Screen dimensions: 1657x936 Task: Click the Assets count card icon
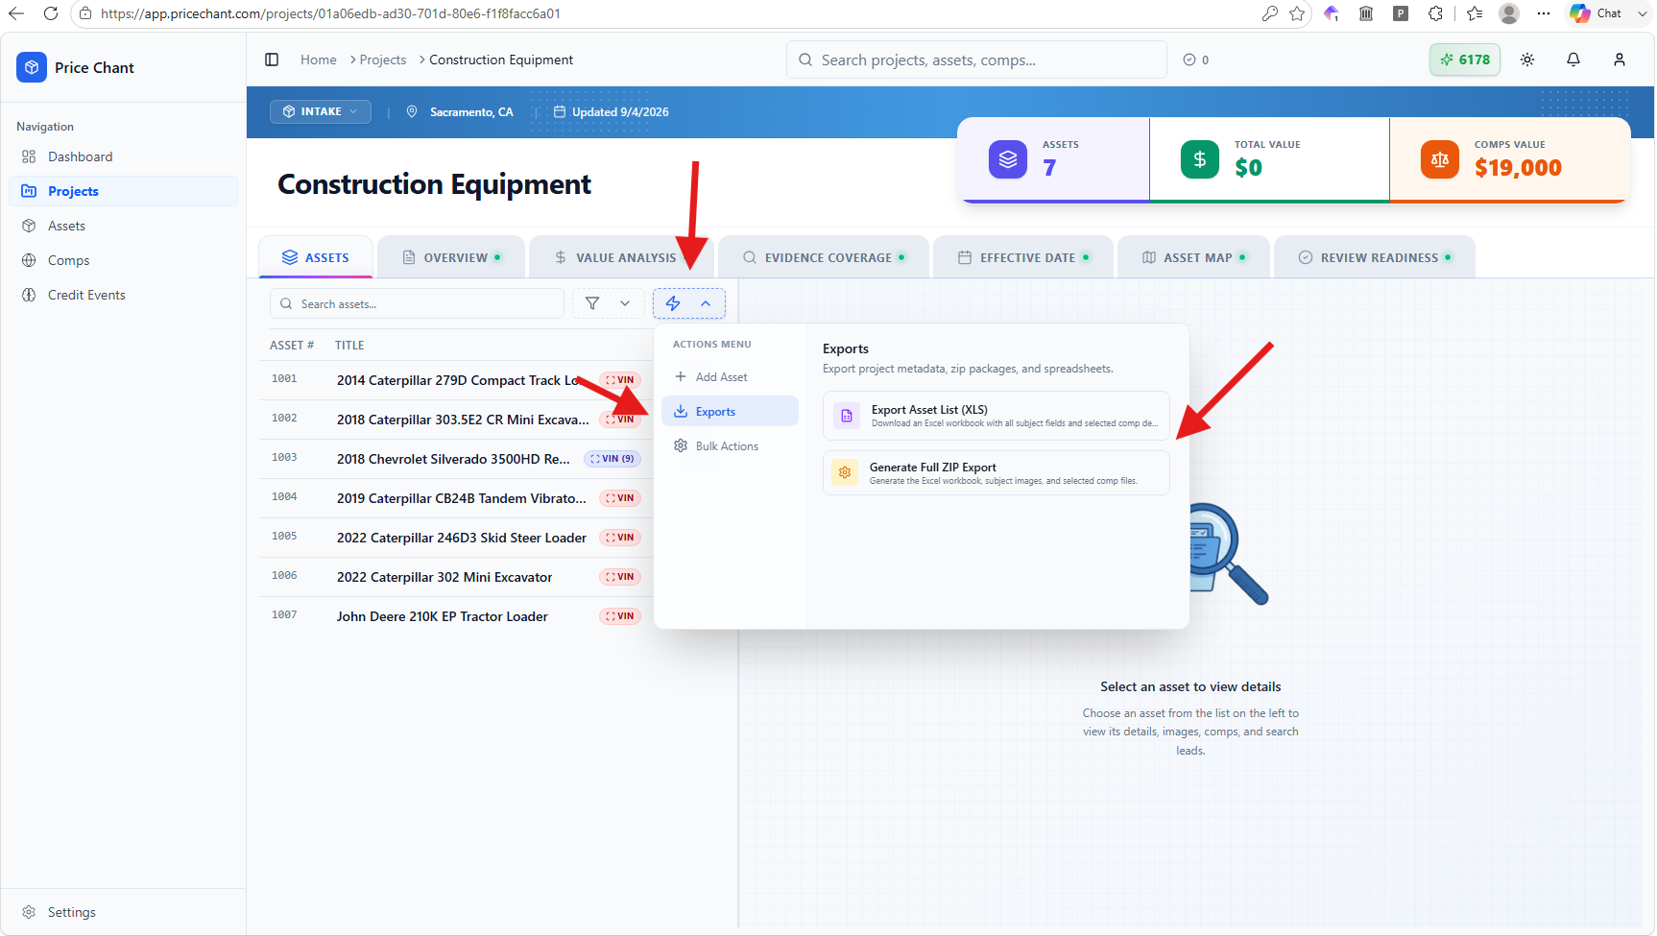click(x=1008, y=159)
